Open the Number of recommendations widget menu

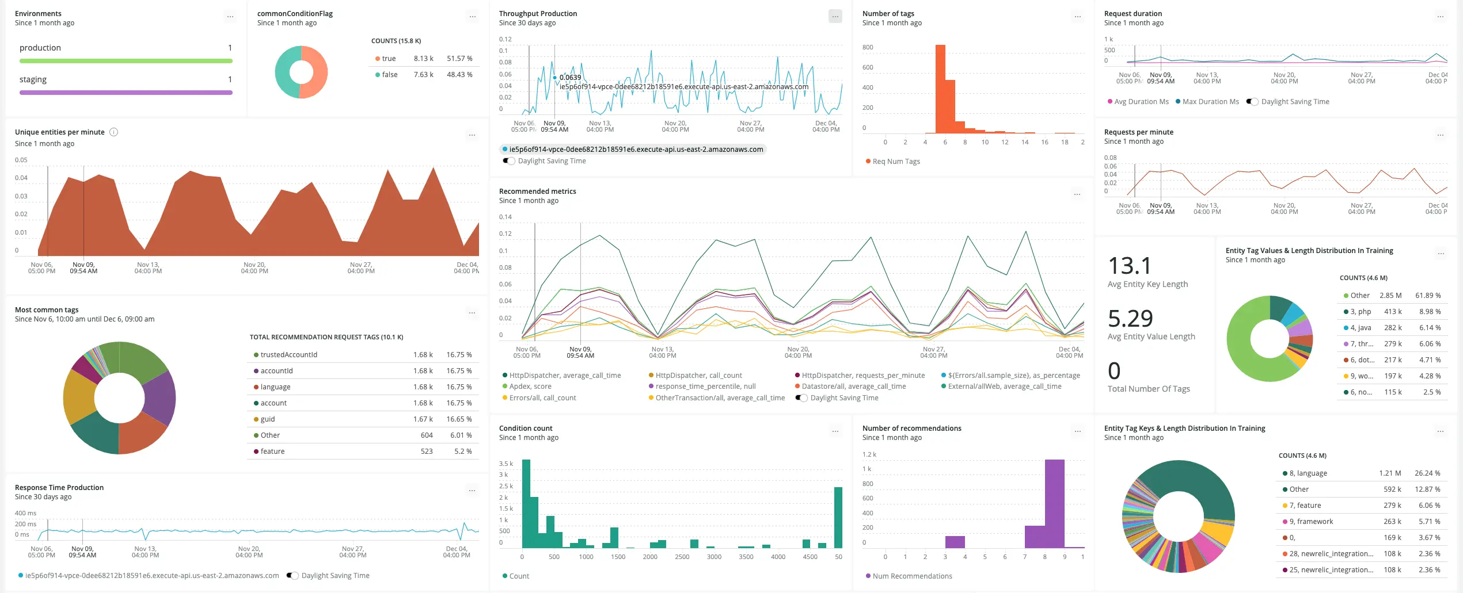(1077, 430)
